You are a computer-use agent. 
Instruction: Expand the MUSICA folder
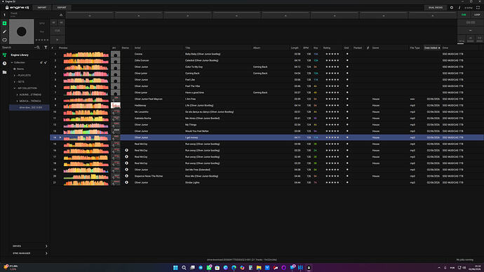tap(17, 101)
